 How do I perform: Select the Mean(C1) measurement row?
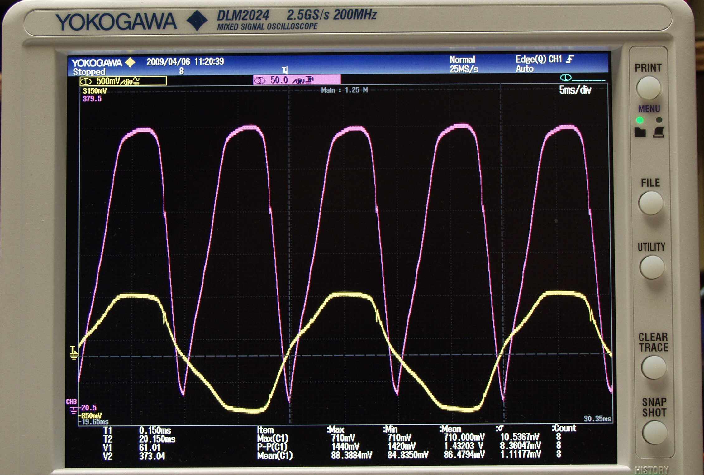275,456
